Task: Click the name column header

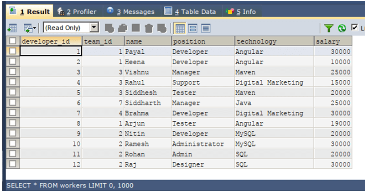Action: tap(148, 41)
